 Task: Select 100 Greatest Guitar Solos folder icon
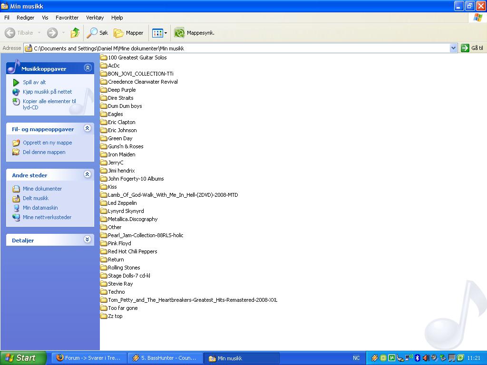coord(104,58)
